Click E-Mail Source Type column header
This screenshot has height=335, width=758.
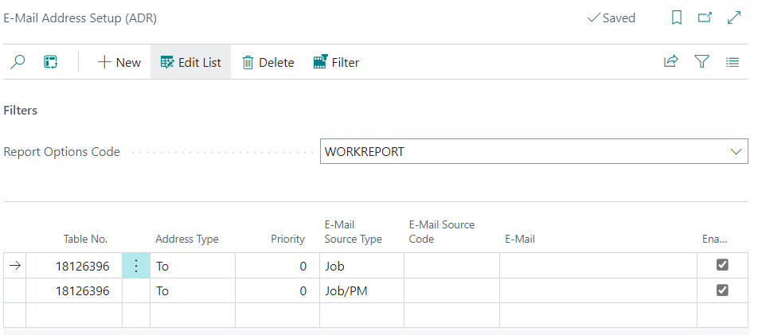pyautogui.click(x=353, y=232)
